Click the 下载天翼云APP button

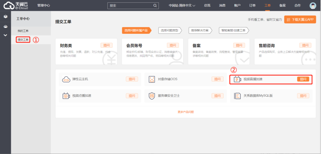[300, 19]
